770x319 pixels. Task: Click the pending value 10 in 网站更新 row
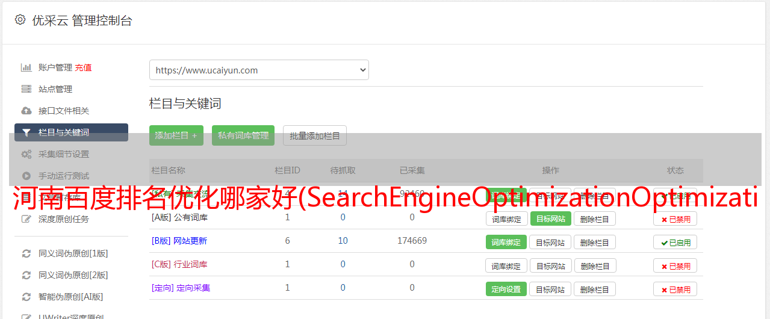[343, 241]
